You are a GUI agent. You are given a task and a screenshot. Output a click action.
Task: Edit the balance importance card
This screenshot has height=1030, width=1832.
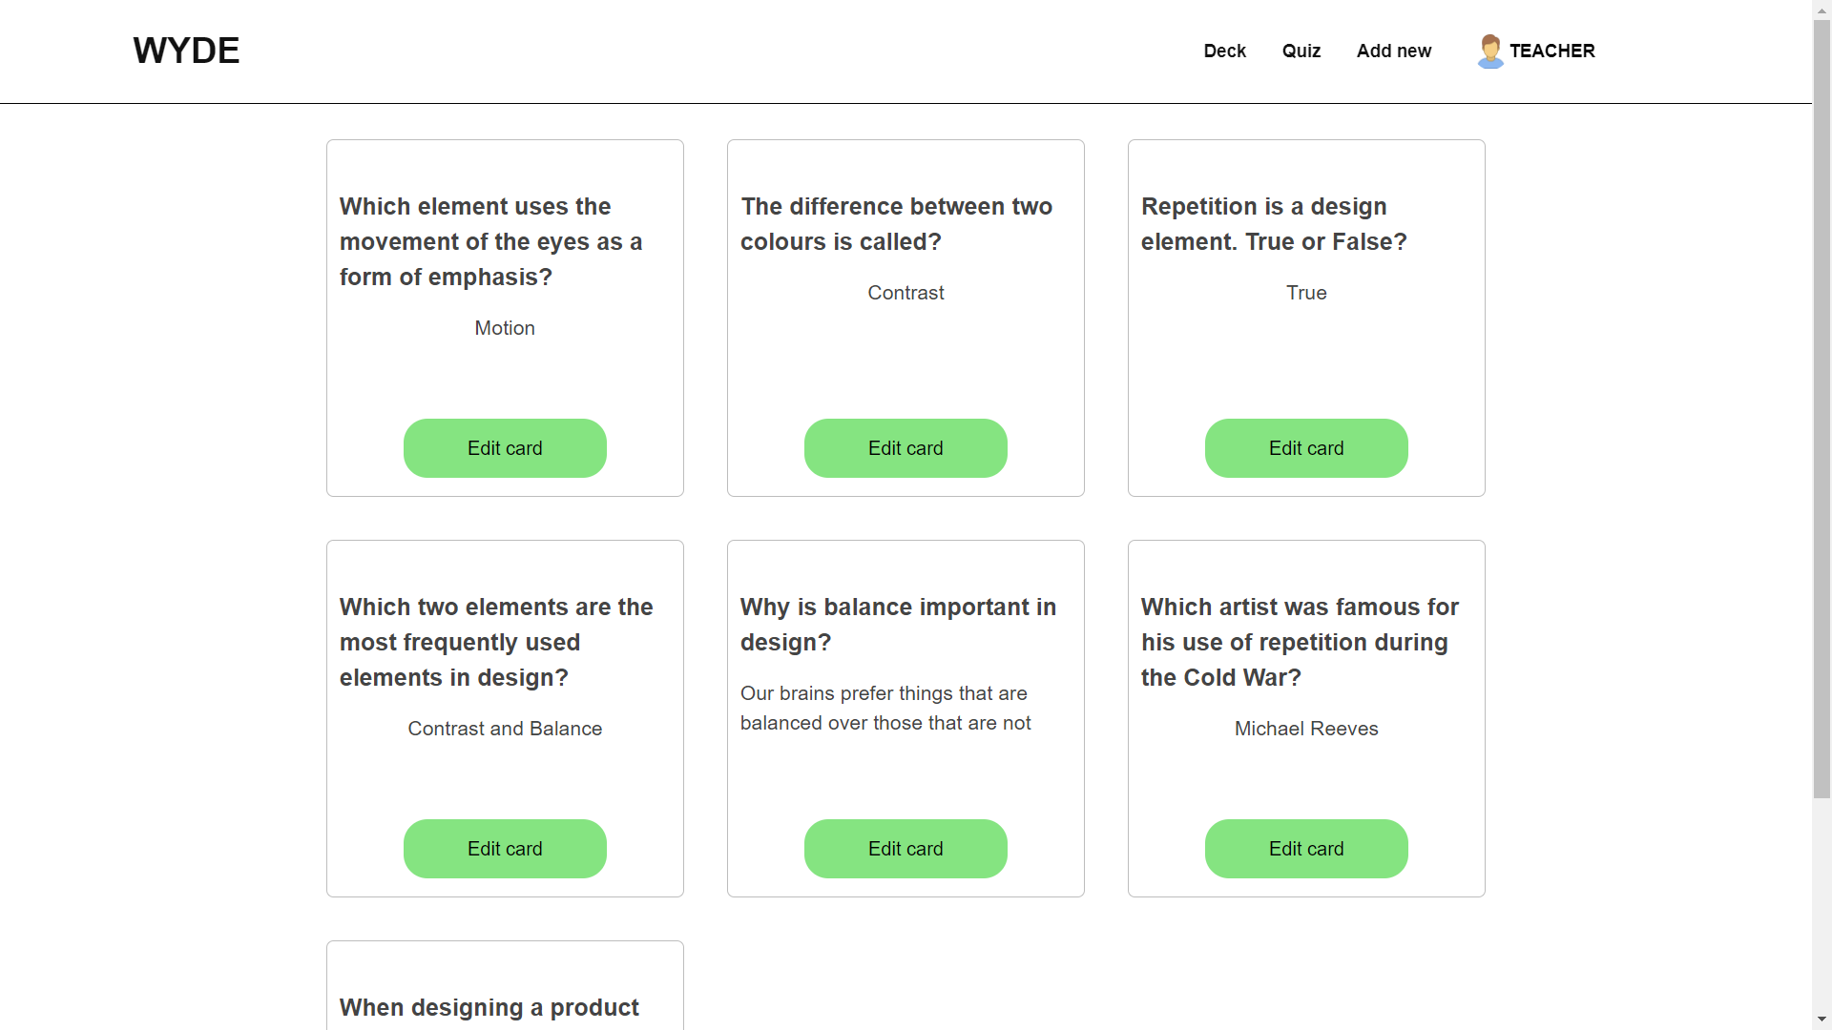click(x=906, y=849)
